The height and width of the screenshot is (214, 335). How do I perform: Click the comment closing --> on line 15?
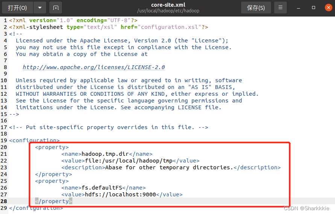(x=14, y=114)
